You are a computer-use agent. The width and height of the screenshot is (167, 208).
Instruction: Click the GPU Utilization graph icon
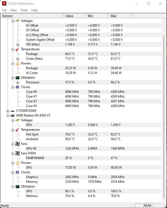pos(18,186)
